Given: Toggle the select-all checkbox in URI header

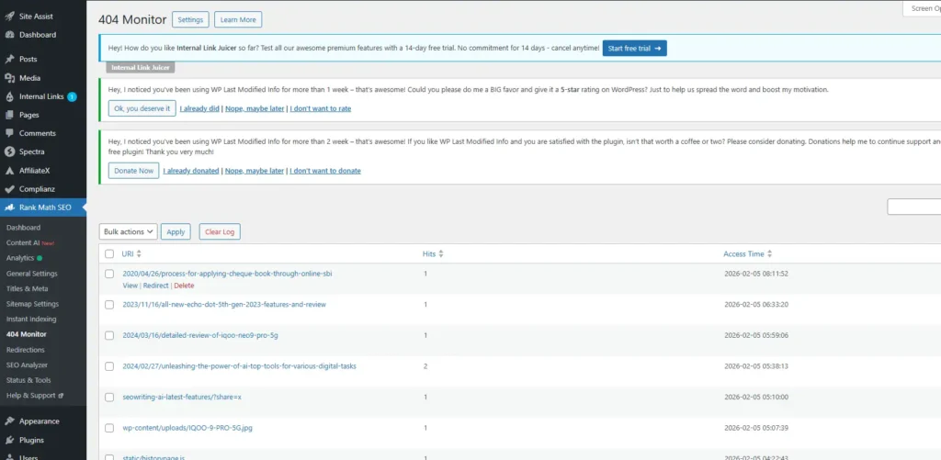Looking at the screenshot, I should pos(109,253).
